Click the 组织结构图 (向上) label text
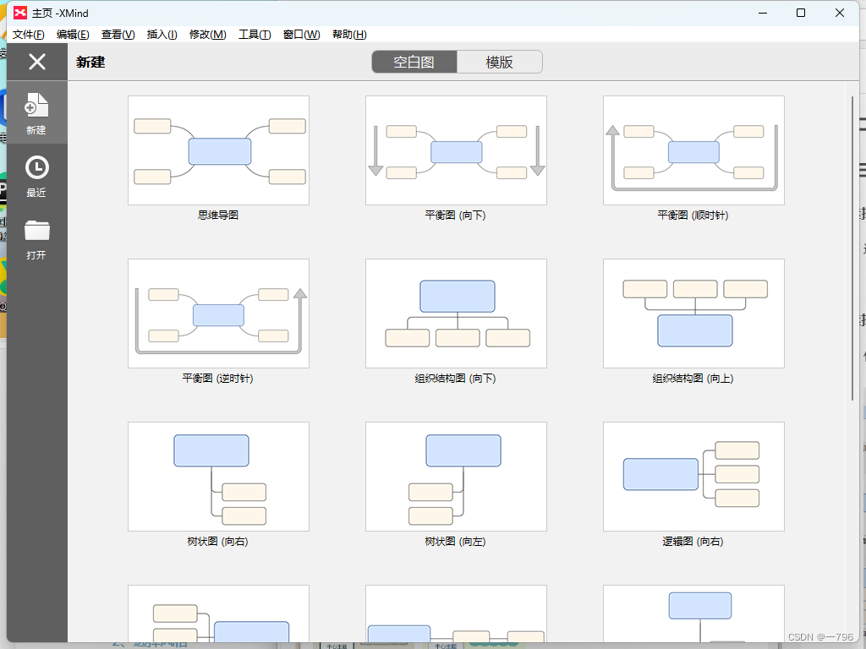Image resolution: width=866 pixels, height=649 pixels. click(693, 379)
